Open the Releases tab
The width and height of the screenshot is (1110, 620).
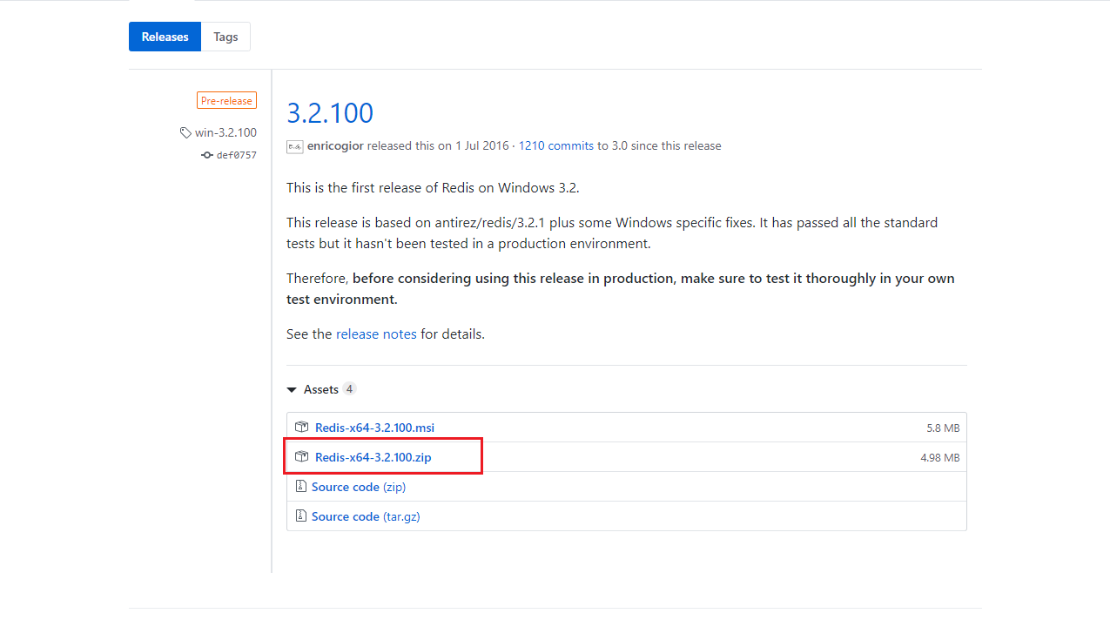click(x=165, y=37)
